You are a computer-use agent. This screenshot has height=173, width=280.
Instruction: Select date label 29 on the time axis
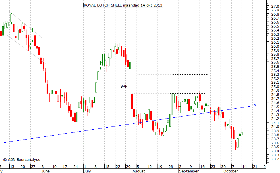[128, 167]
